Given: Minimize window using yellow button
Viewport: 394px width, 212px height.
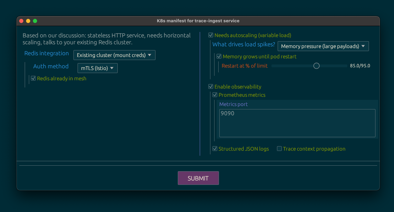Looking at the screenshot, I should [28, 21].
